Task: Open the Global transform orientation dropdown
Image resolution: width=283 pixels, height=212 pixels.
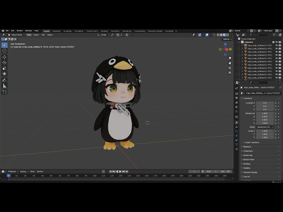Action: tap(103, 35)
